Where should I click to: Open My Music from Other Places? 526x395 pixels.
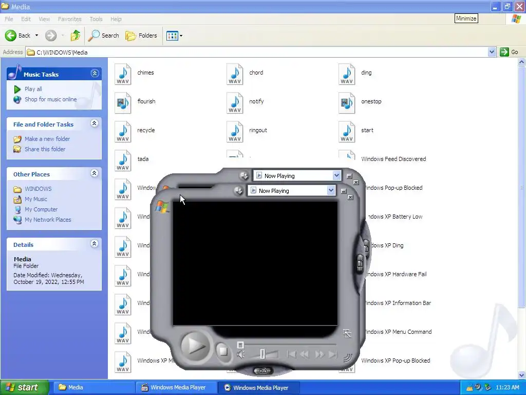36,199
